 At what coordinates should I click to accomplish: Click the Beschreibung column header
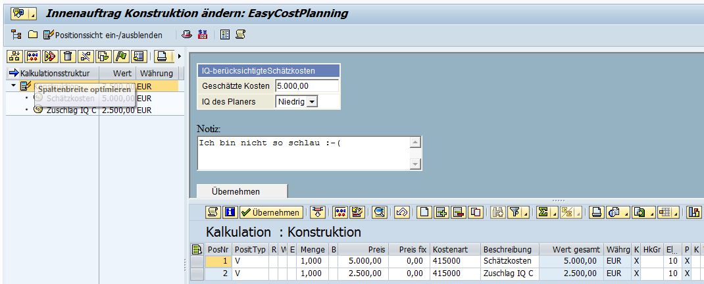[x=509, y=249]
